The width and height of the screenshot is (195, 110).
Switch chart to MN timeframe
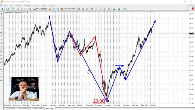click(1, 80)
